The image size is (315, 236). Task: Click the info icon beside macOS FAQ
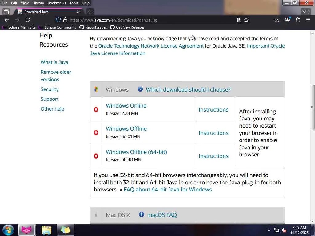click(142, 214)
